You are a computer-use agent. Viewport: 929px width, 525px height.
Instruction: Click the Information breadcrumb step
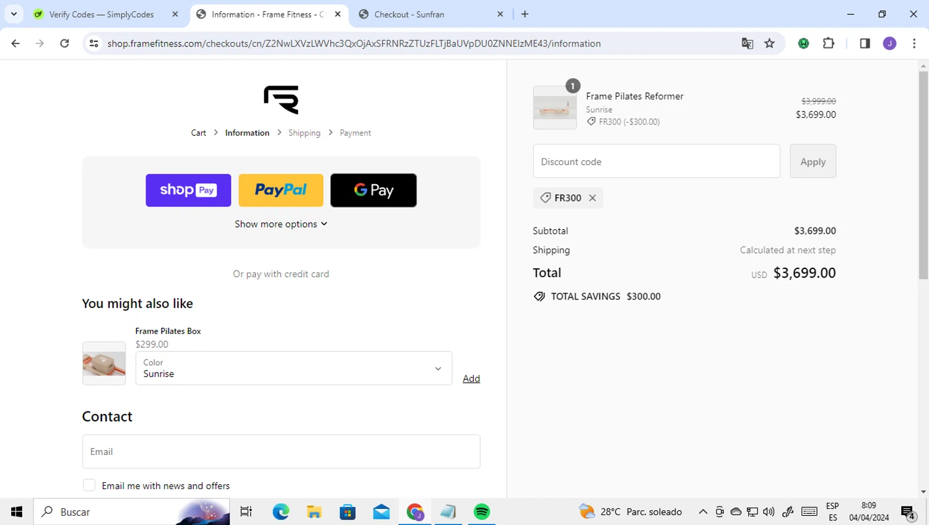[x=247, y=133]
